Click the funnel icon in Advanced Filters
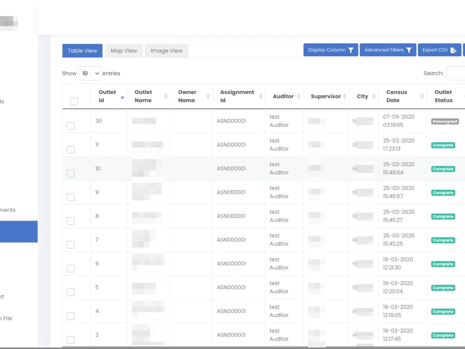Image resolution: width=465 pixels, height=349 pixels. tap(409, 50)
